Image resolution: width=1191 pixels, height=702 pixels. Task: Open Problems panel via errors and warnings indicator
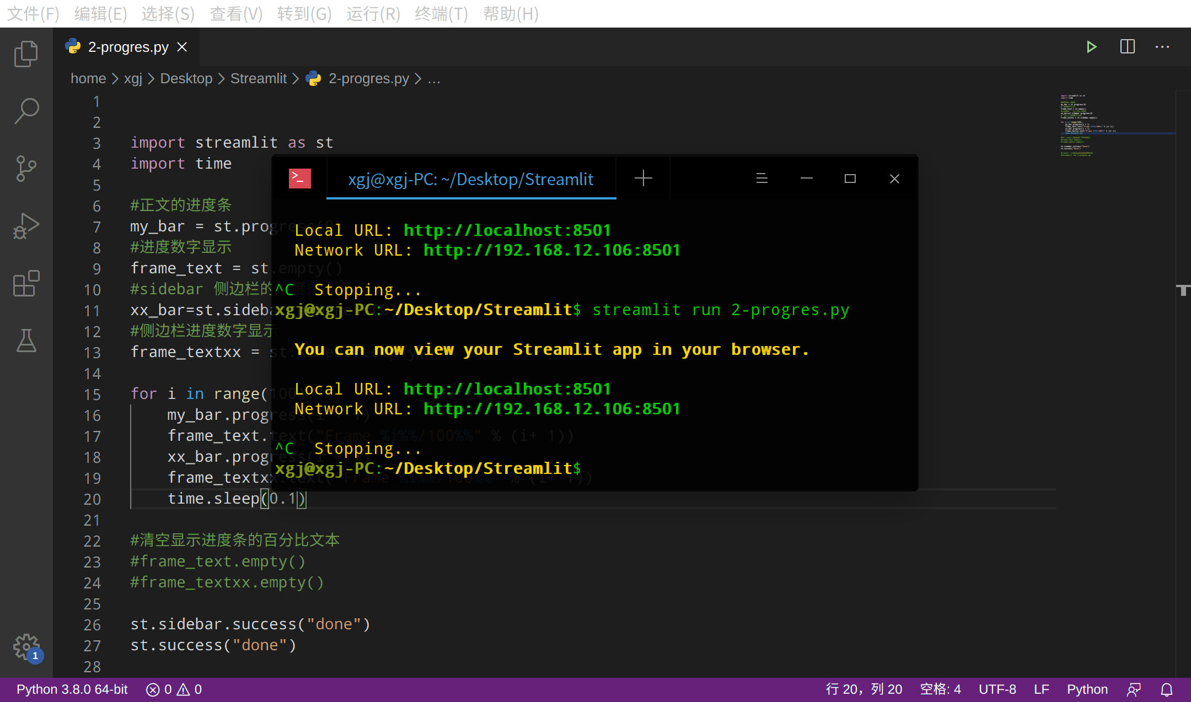(x=174, y=689)
